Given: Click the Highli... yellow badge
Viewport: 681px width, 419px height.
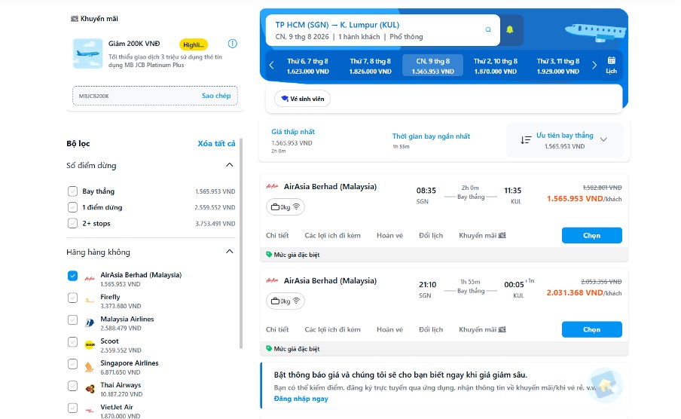Looking at the screenshot, I should pyautogui.click(x=194, y=44).
